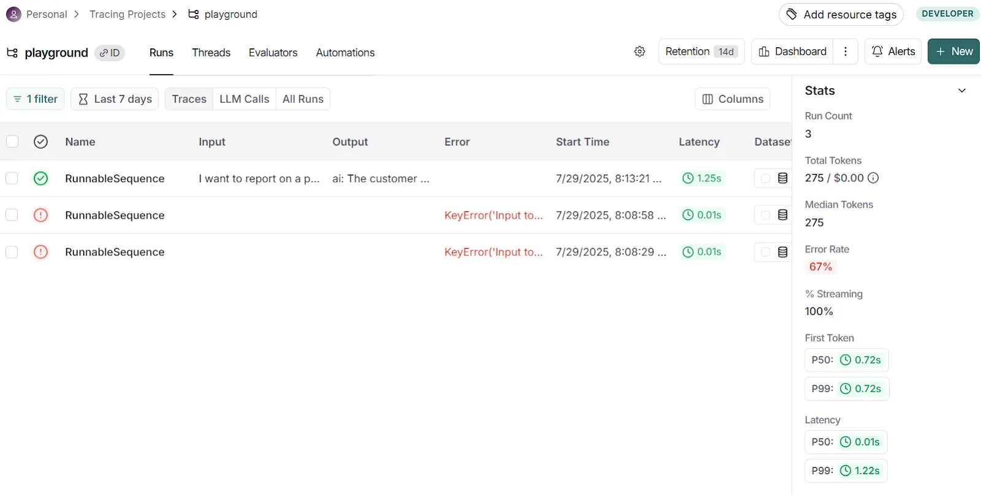Open Dashboard more options menu
This screenshot has height=495, width=981.
coord(845,51)
